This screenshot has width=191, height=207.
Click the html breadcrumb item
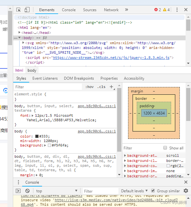(19, 70)
